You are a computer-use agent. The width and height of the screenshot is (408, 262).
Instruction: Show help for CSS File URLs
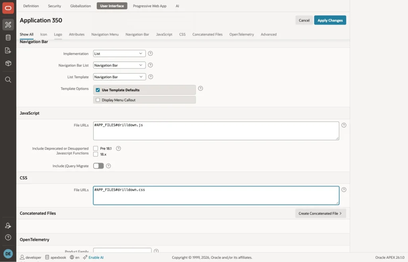tap(344, 190)
